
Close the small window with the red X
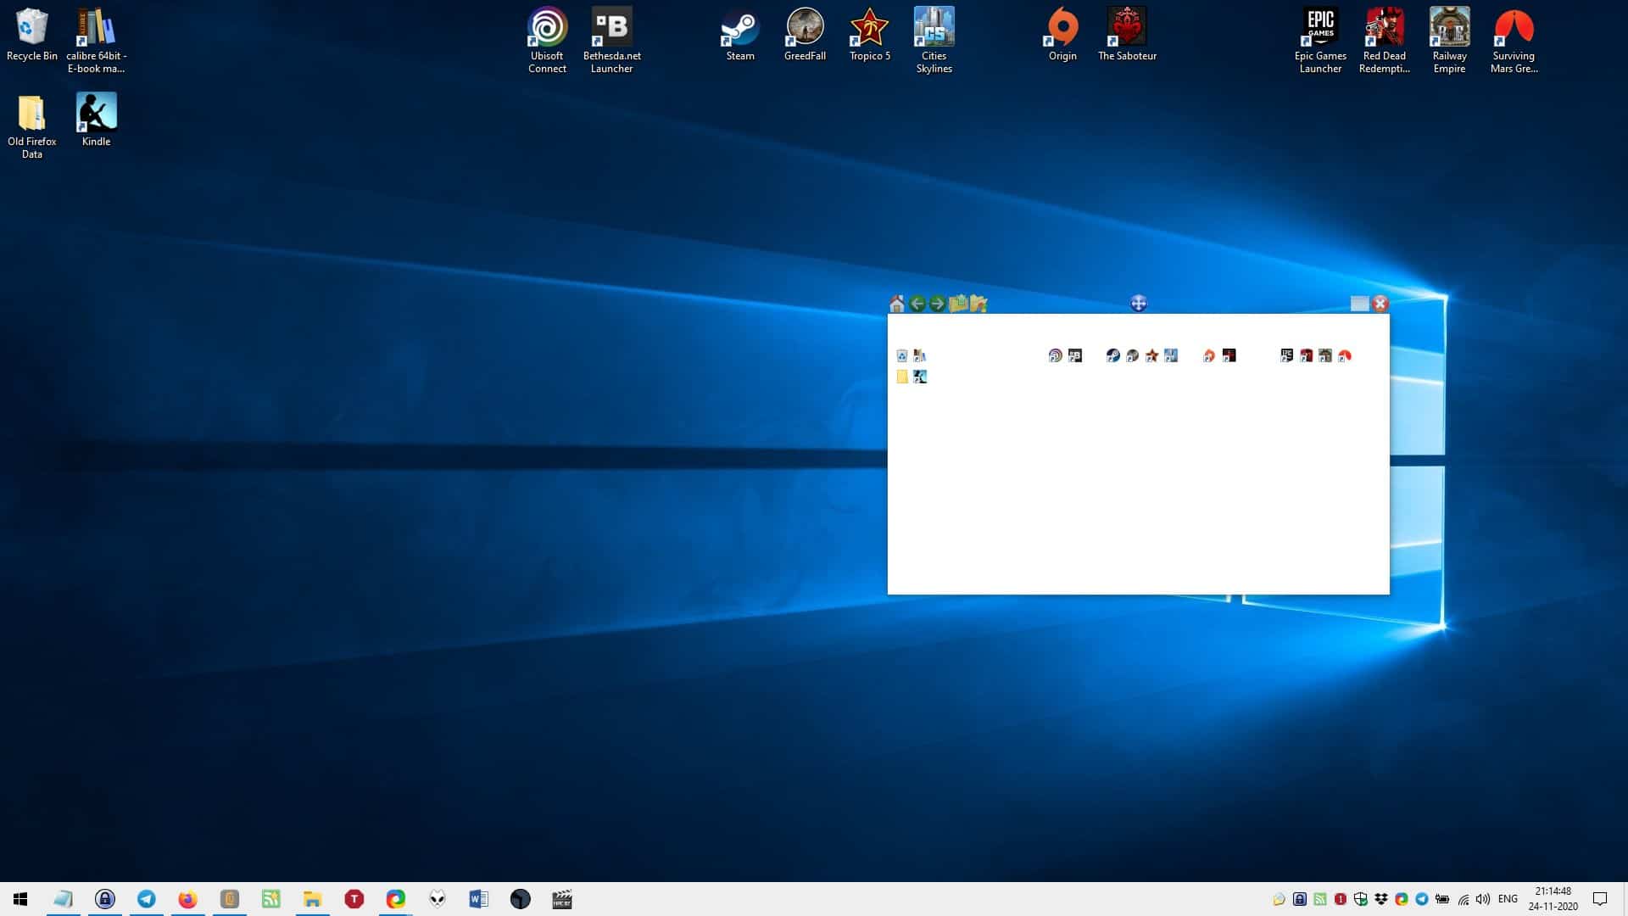tap(1380, 304)
